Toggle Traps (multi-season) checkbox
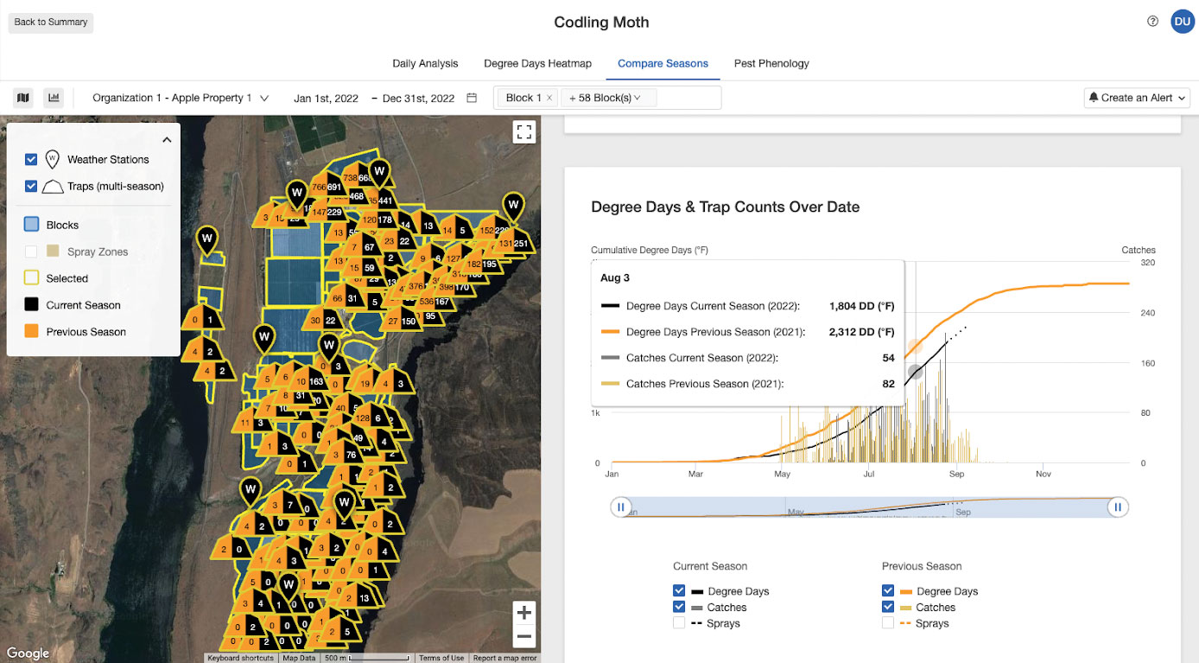Viewport: 1199px width, 663px height. click(x=31, y=186)
